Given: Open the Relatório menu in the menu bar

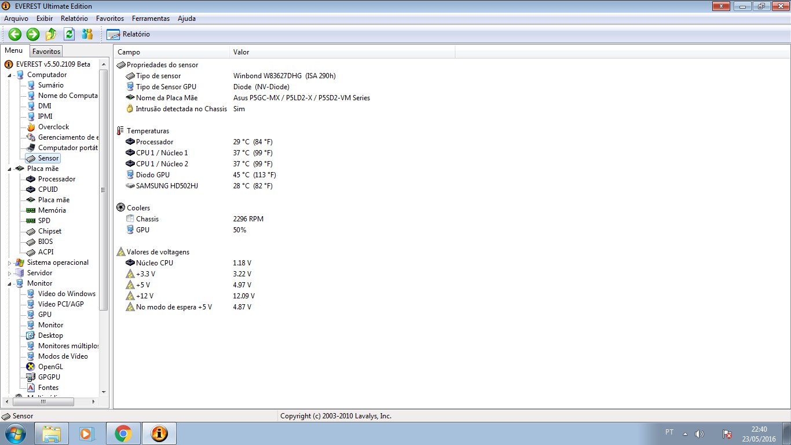Looking at the screenshot, I should click(x=74, y=19).
